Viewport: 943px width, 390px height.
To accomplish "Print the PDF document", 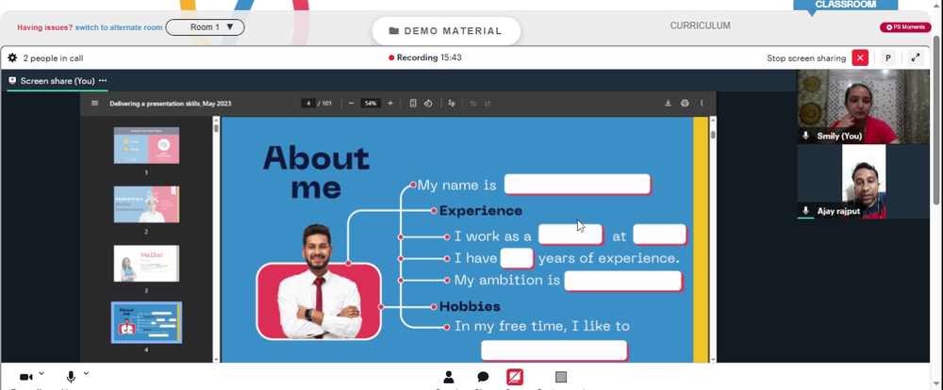I will [685, 104].
